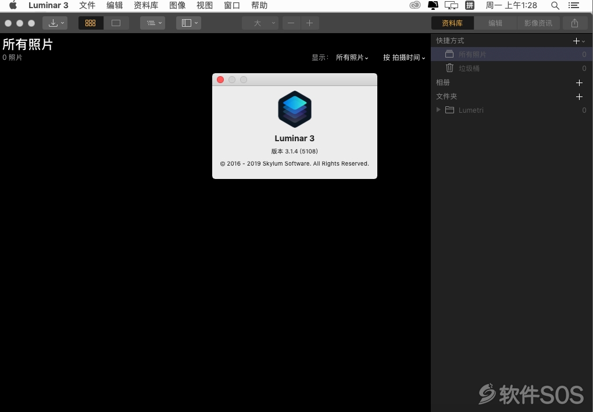This screenshot has width=593, height=412.
Task: Open the 按 拍摄时间 sort dropdown
Action: (404, 58)
